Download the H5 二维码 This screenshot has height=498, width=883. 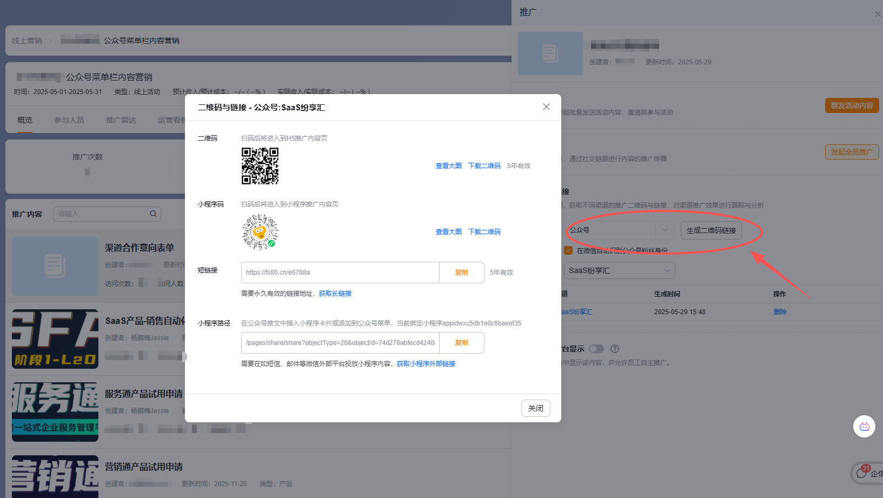484,166
